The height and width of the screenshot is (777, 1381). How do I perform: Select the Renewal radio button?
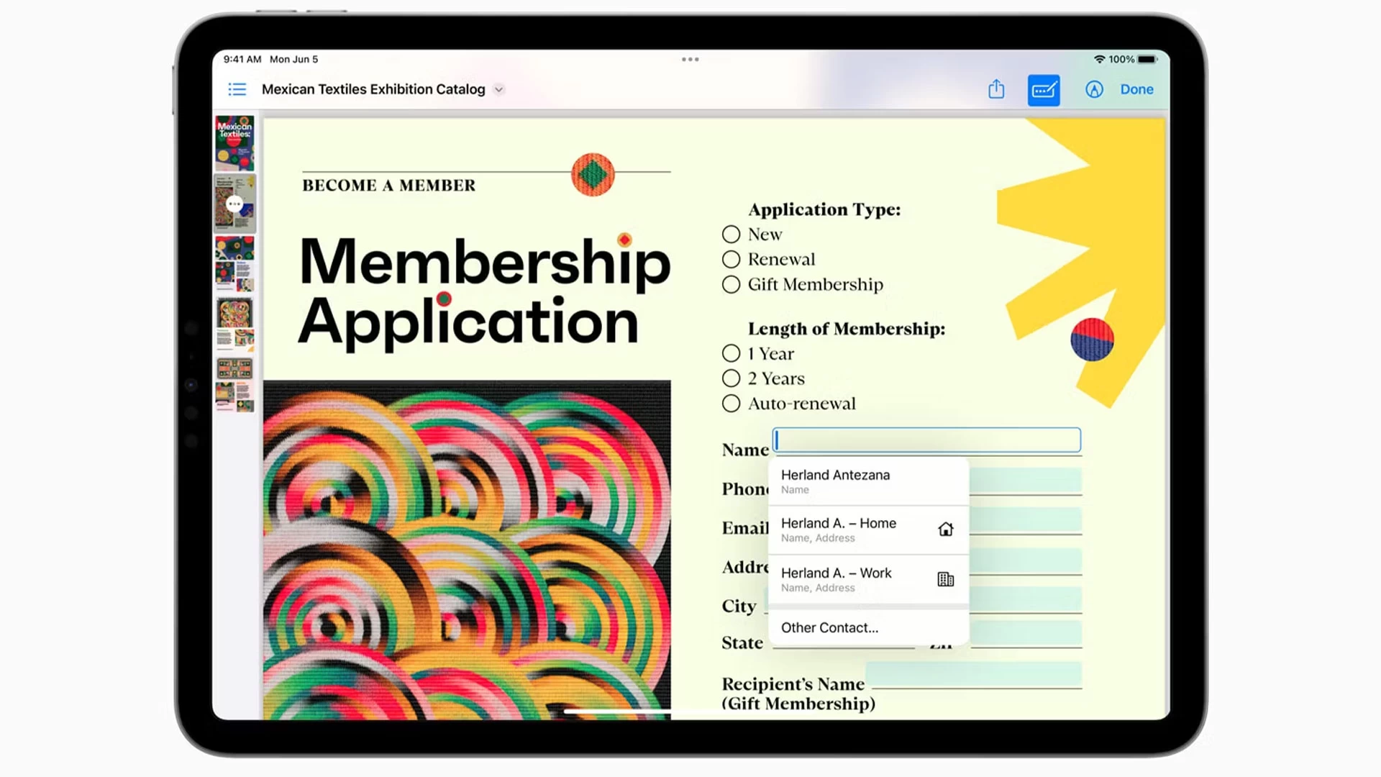731,260
